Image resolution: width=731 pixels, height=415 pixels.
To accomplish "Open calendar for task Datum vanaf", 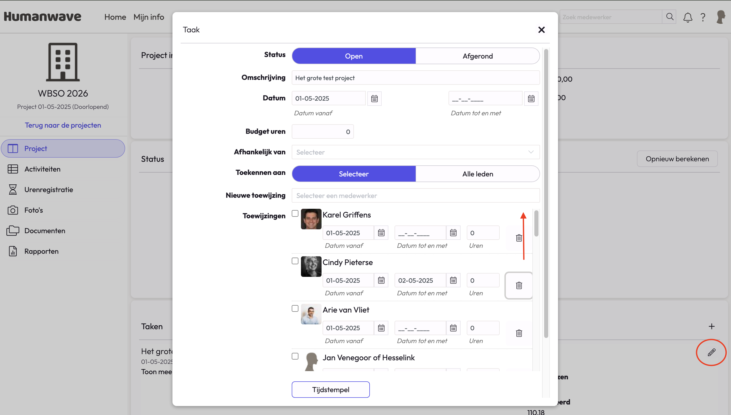I will [x=374, y=99].
